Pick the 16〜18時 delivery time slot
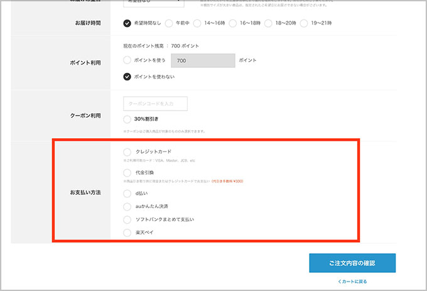The width and height of the screenshot is (427, 291). pos(233,23)
